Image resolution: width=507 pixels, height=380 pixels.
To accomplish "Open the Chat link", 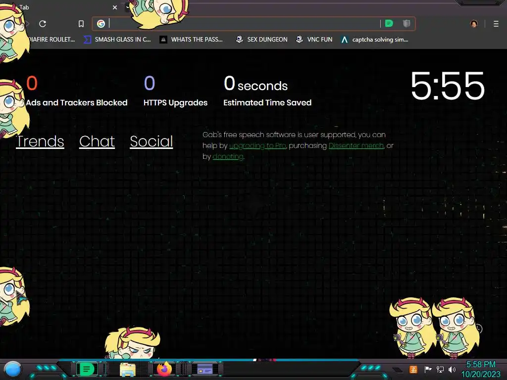I will 97,142.
